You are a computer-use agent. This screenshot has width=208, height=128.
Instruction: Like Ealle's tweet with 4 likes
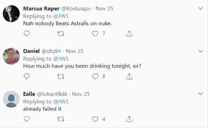95,119
